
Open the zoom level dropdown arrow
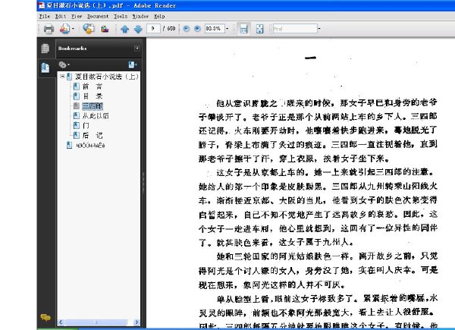tap(227, 28)
